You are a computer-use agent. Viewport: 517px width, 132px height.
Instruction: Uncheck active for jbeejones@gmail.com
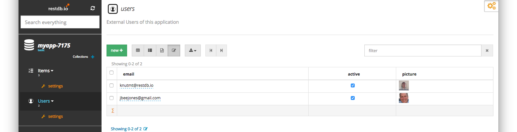[353, 98]
